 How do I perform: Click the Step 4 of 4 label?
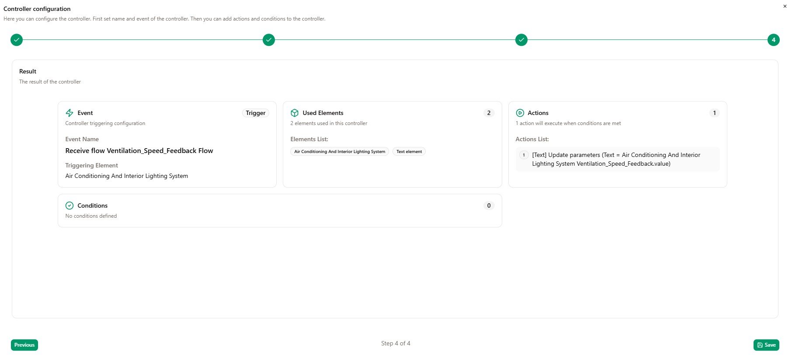tap(396, 343)
